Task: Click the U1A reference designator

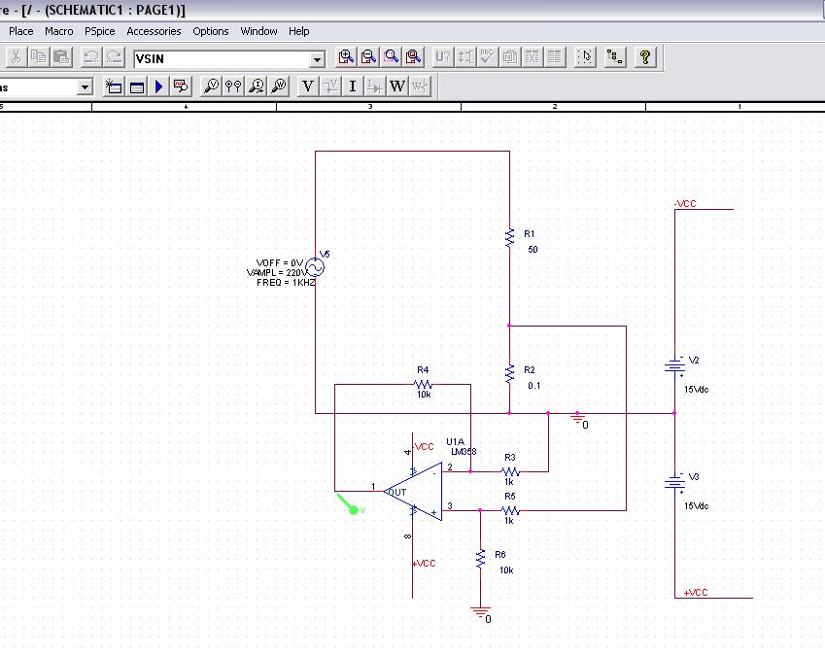Action: click(x=455, y=442)
